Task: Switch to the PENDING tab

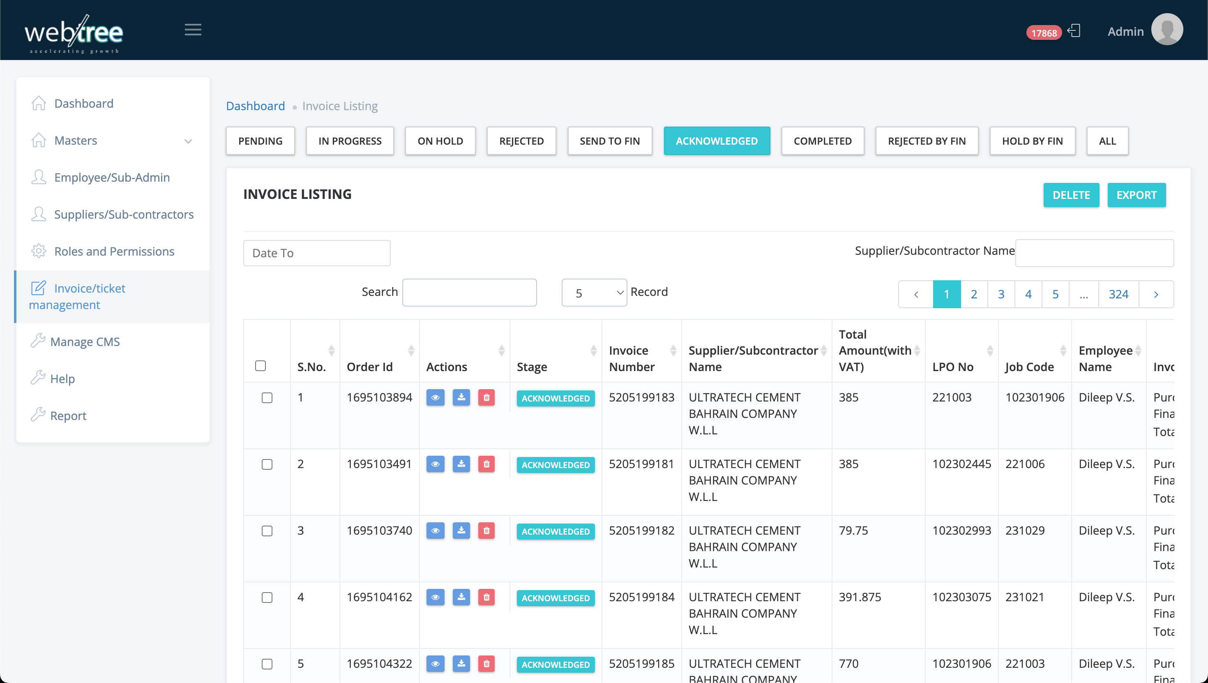Action: [260, 141]
